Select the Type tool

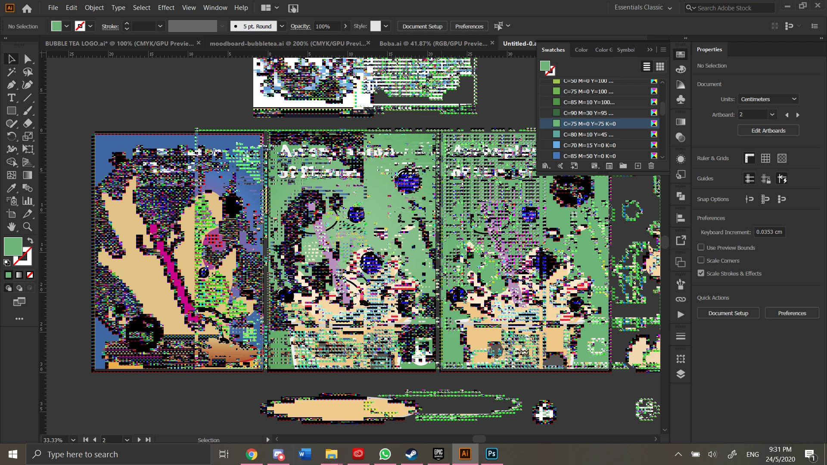tap(11, 98)
